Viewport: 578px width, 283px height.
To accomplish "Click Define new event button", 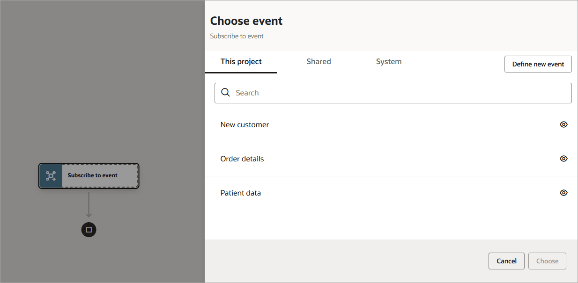I will pos(538,64).
